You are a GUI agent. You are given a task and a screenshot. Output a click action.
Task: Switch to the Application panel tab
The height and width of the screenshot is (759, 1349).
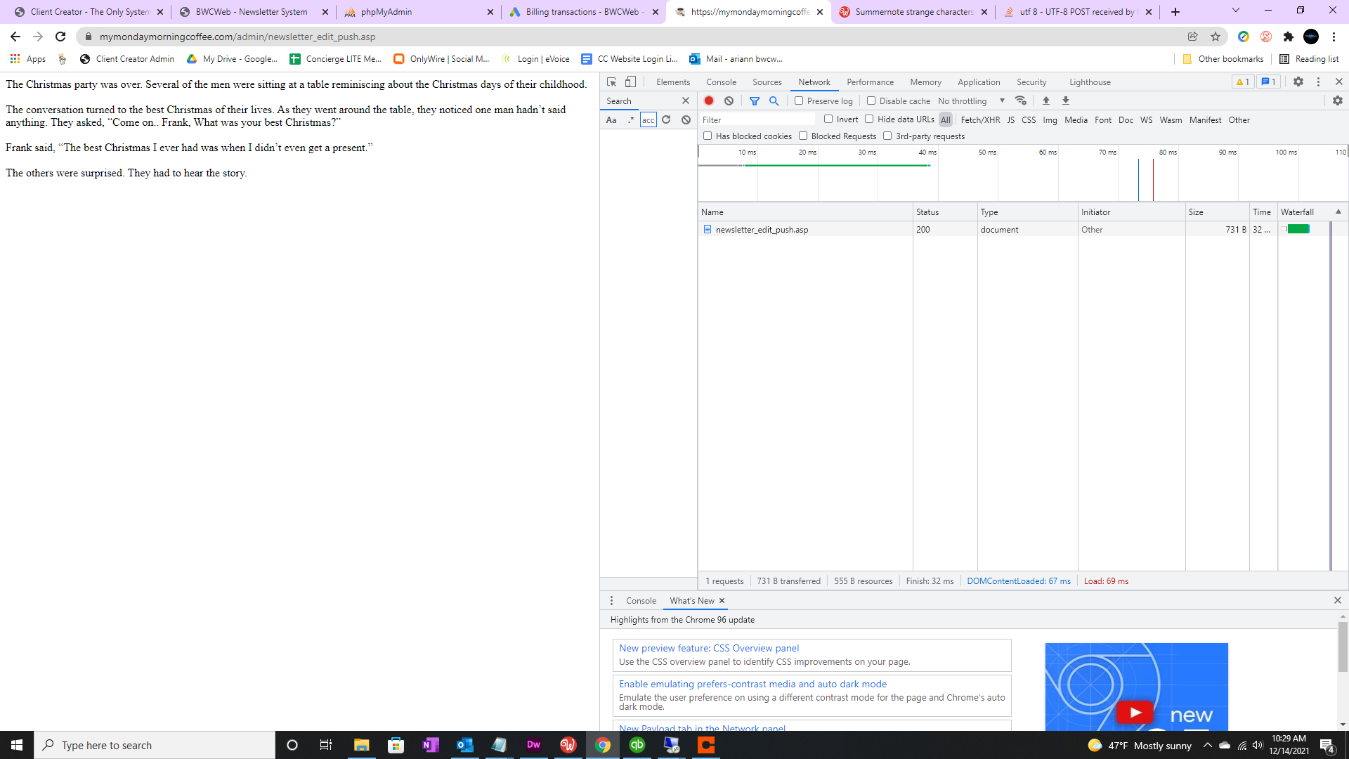pos(979,82)
